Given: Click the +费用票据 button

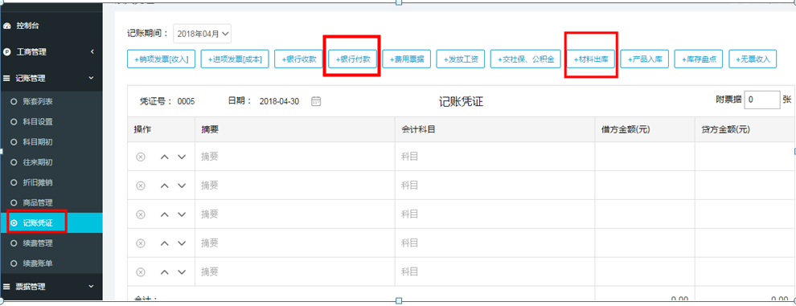Looking at the screenshot, I should (407, 59).
